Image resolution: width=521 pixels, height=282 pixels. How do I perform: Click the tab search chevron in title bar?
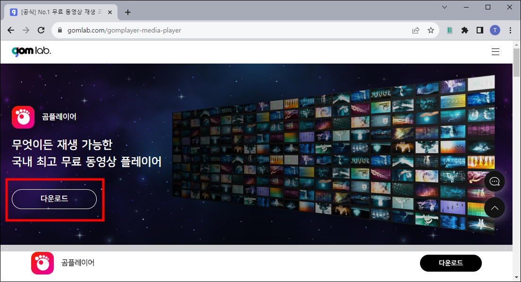coord(444,7)
